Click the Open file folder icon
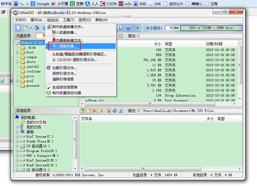Viewport: 257px width, 186px height. (x=26, y=28)
